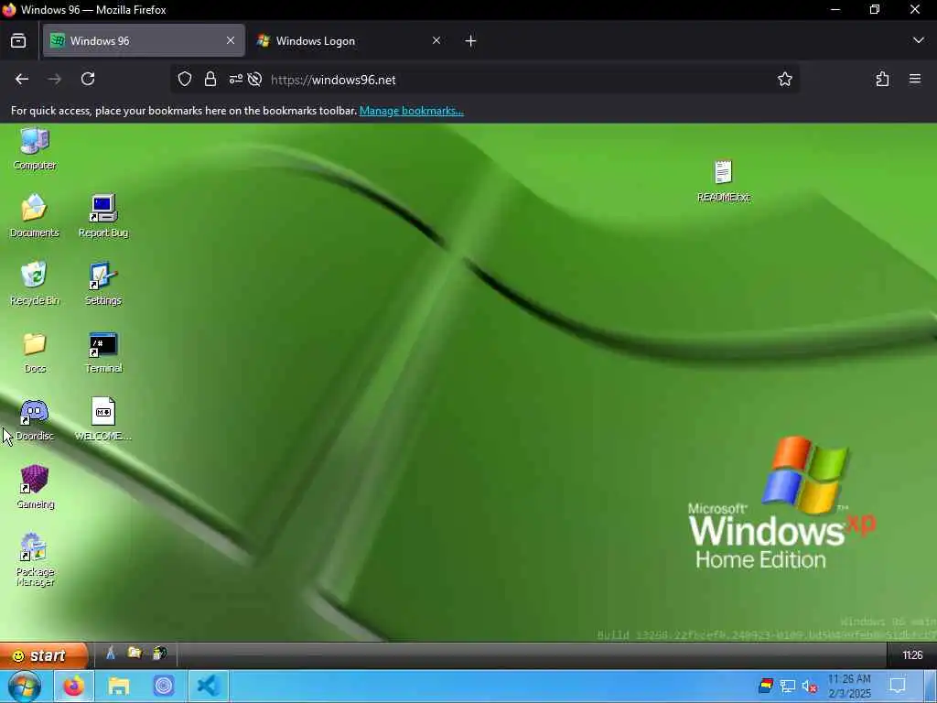The height and width of the screenshot is (703, 937).
Task: Click the Windows 96 taskbar clock 11:26
Action: click(x=912, y=655)
